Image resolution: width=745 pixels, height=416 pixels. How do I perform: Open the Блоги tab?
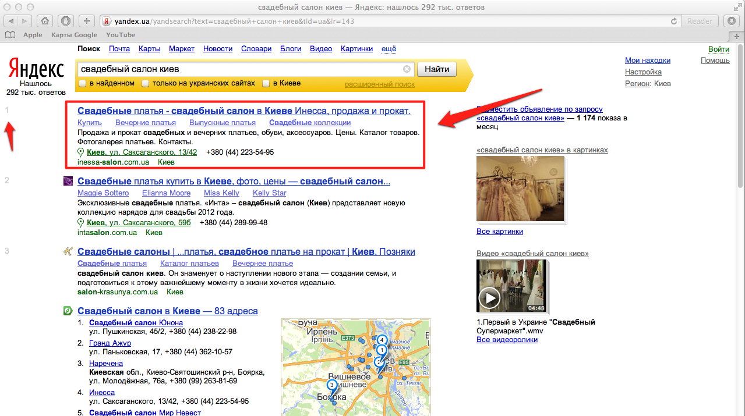click(291, 49)
